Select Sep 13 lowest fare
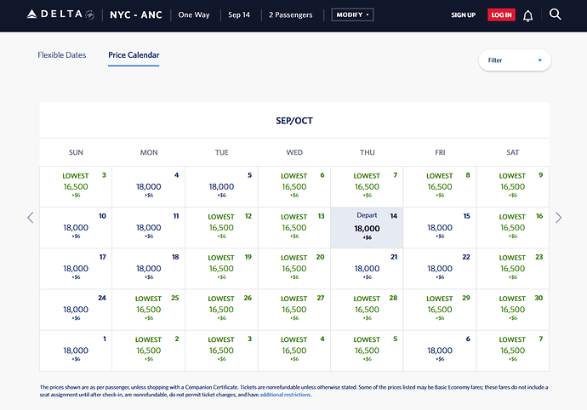587x410 pixels. tap(294, 228)
